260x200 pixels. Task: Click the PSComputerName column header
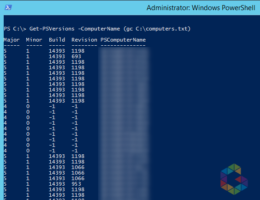click(x=123, y=40)
